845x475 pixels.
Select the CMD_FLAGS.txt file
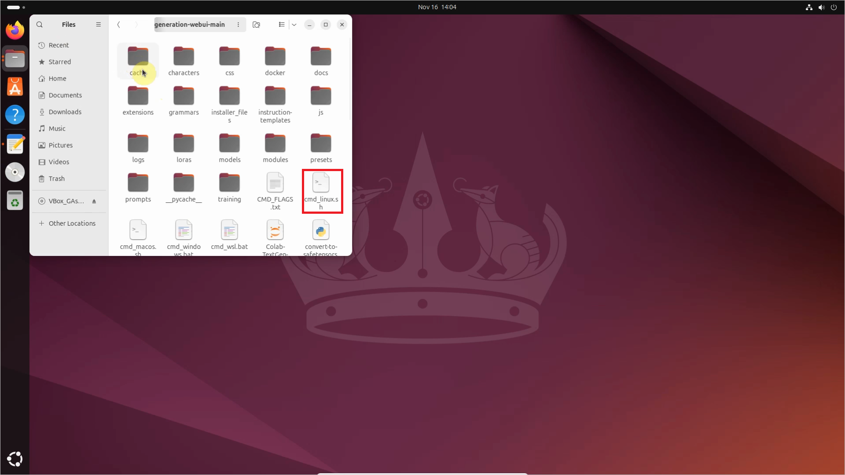click(276, 191)
